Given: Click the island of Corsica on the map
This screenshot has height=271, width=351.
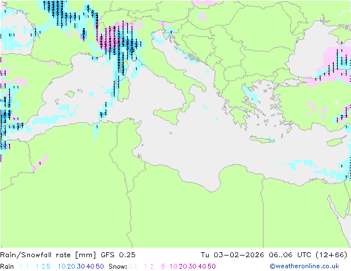Looking at the screenshot, I should (123, 66).
